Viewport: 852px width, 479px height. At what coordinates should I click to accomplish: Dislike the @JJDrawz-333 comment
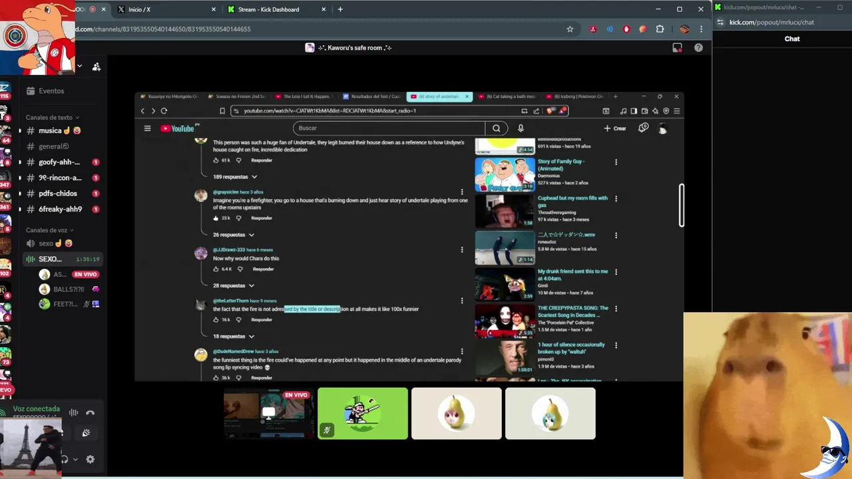tap(240, 269)
